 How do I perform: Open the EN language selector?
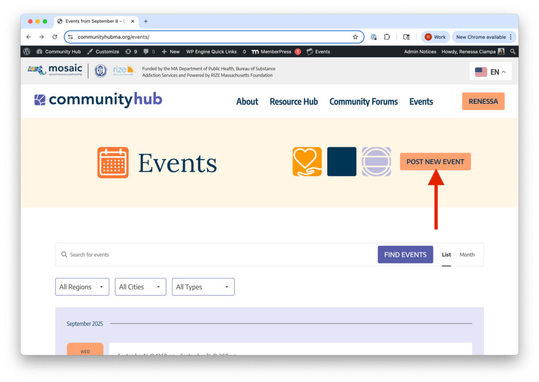(x=490, y=72)
